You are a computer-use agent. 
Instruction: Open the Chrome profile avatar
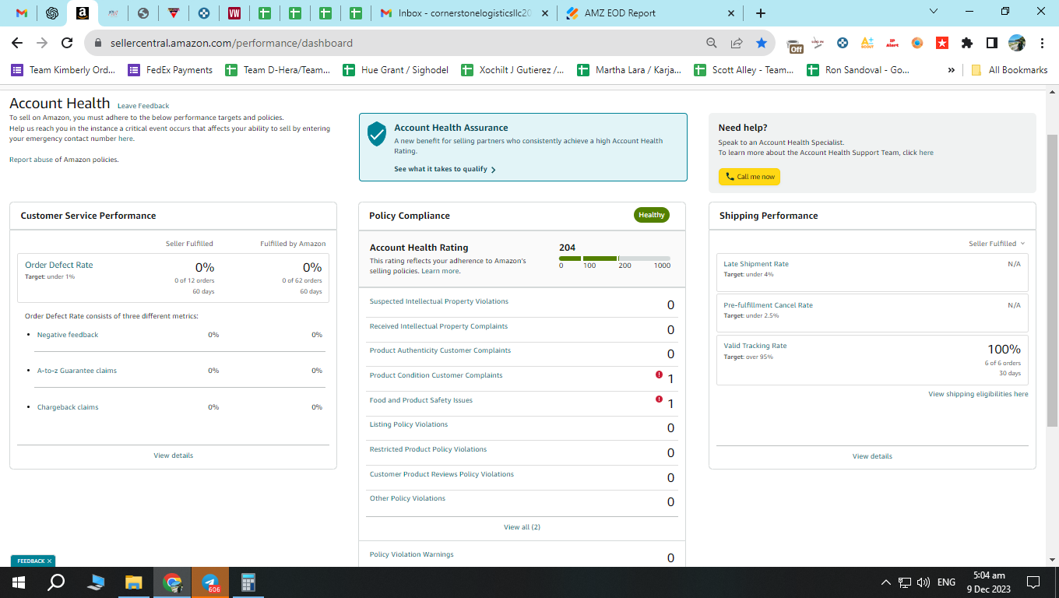(1016, 43)
